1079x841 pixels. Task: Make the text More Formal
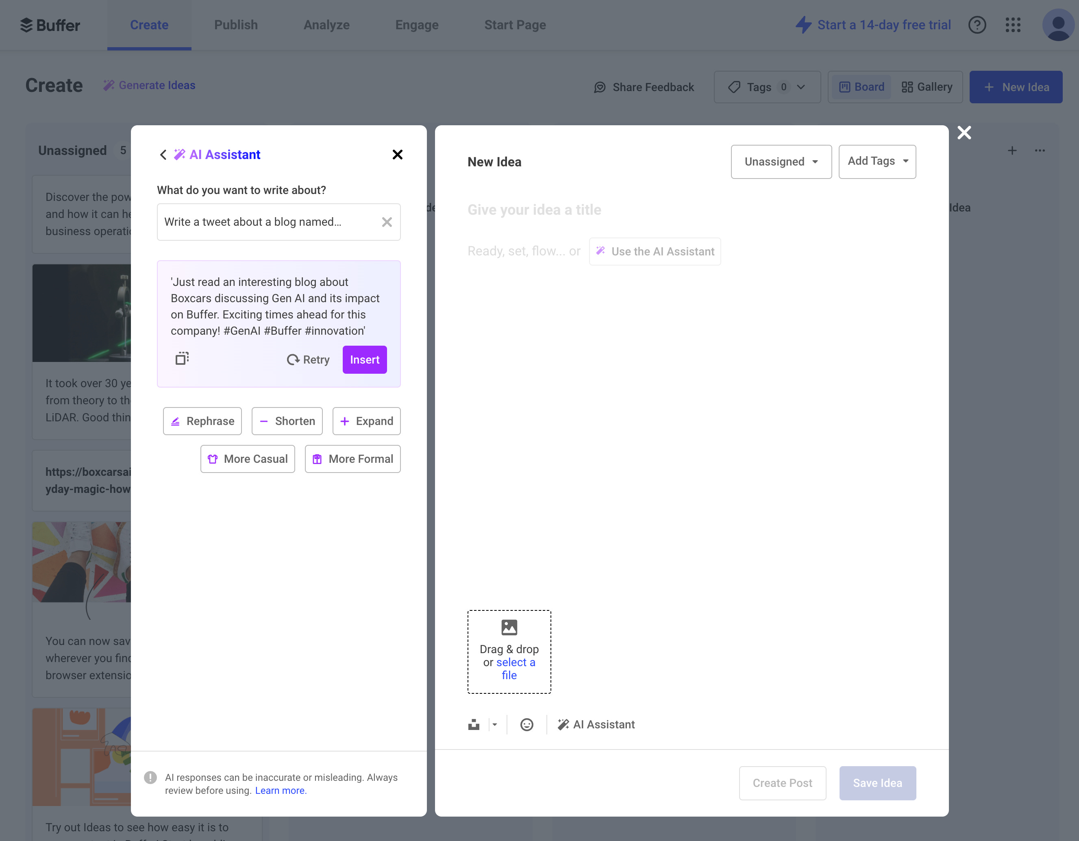(x=353, y=459)
